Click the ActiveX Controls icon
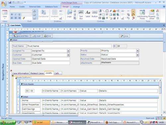This screenshot has width=166, height=125. point(133,18)
